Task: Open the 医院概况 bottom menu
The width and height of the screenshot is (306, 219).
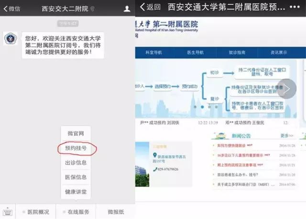Action: pyautogui.click(x=36, y=212)
